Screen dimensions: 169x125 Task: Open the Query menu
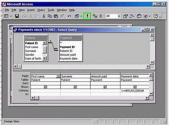(41, 10)
